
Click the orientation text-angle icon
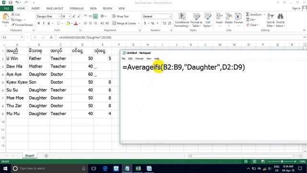coord(102,16)
